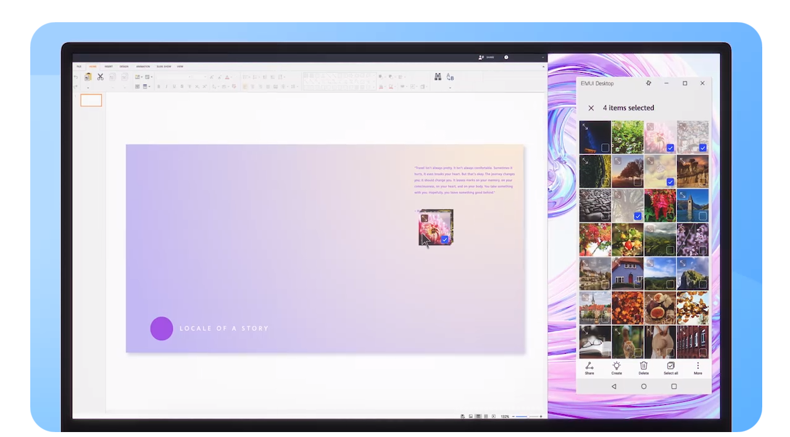Open the font name combo box
Image resolution: width=790 pixels, height=437 pixels.
point(173,77)
